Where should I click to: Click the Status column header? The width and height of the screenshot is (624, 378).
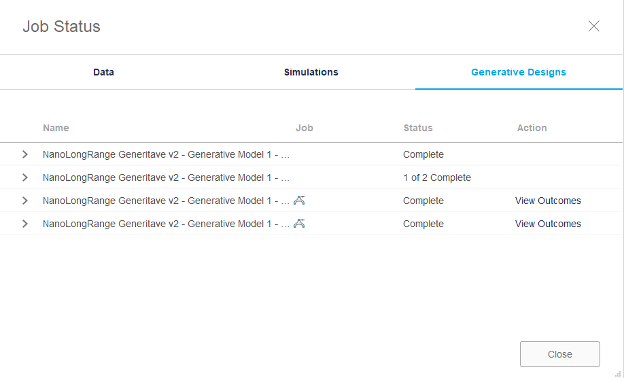coord(418,128)
